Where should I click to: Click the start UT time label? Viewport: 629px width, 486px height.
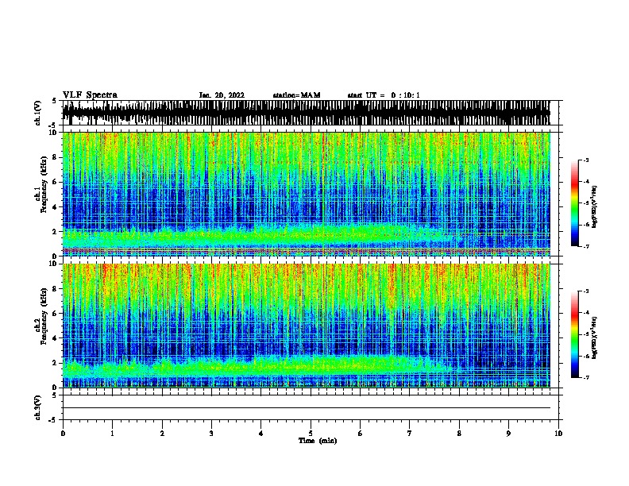pyautogui.click(x=384, y=95)
